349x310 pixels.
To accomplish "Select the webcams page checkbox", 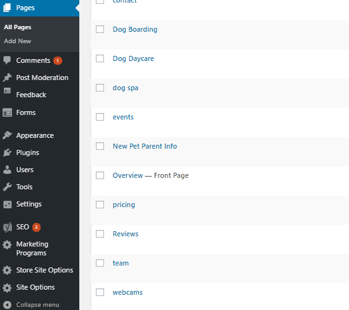I will [x=100, y=292].
